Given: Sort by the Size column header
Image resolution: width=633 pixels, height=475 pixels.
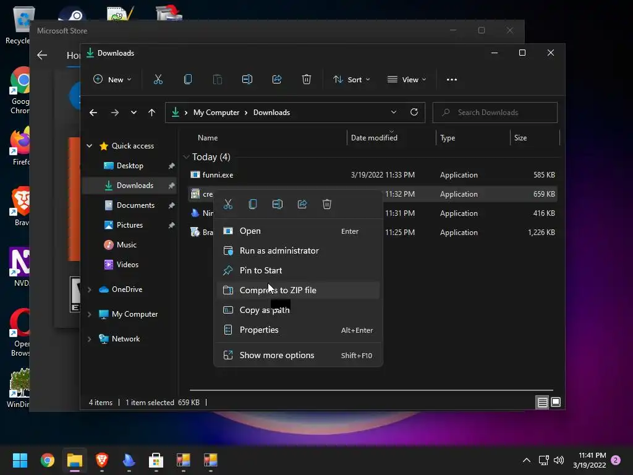Looking at the screenshot, I should pyautogui.click(x=520, y=138).
